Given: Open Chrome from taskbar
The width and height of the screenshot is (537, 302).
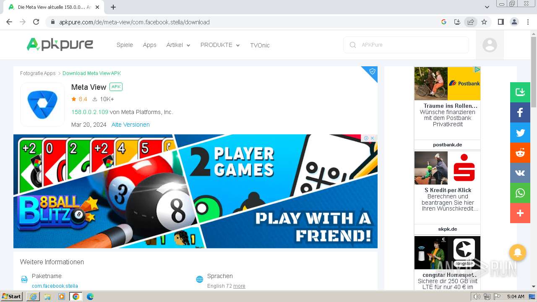Looking at the screenshot, I should coord(76,297).
